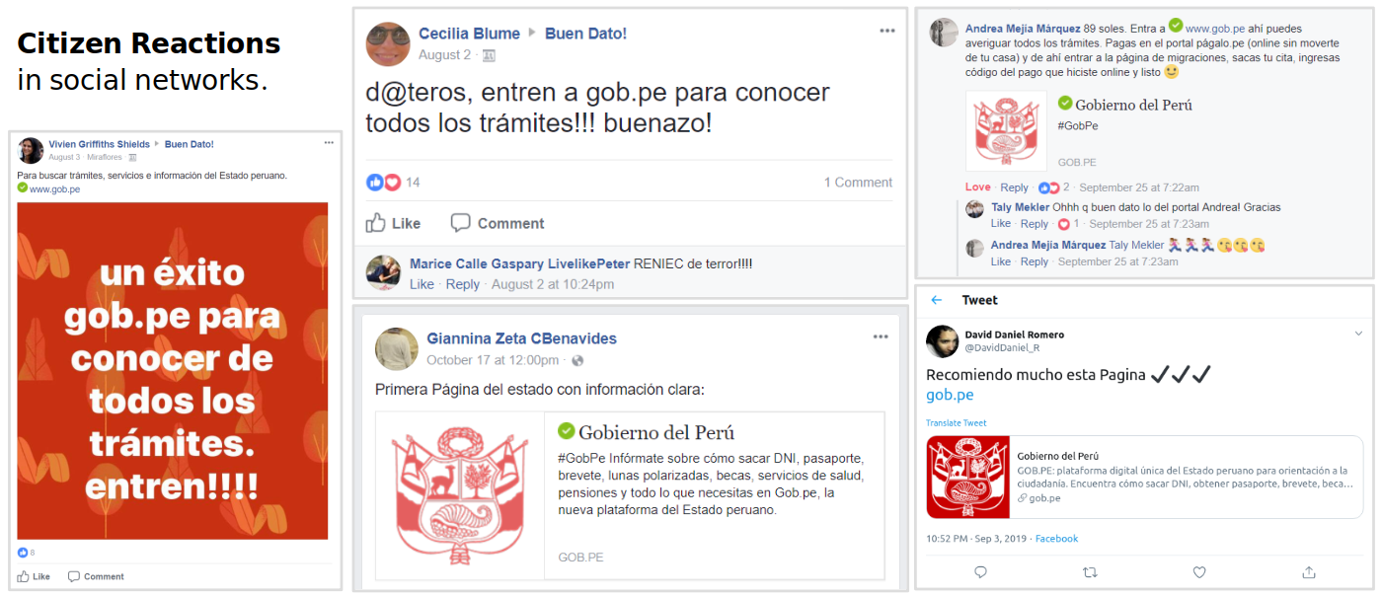Open the 1 Comment thread on Cecilia's post
This screenshot has height=596, width=1382.
858,183
